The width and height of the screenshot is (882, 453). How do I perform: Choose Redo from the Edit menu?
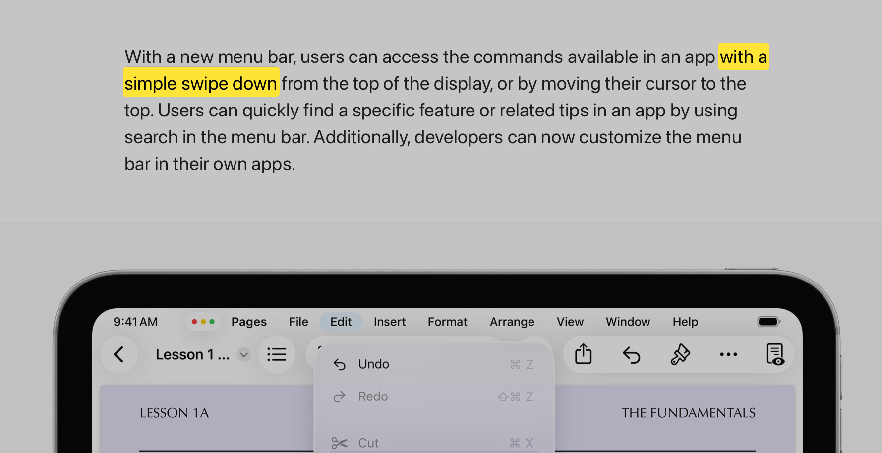click(434, 396)
